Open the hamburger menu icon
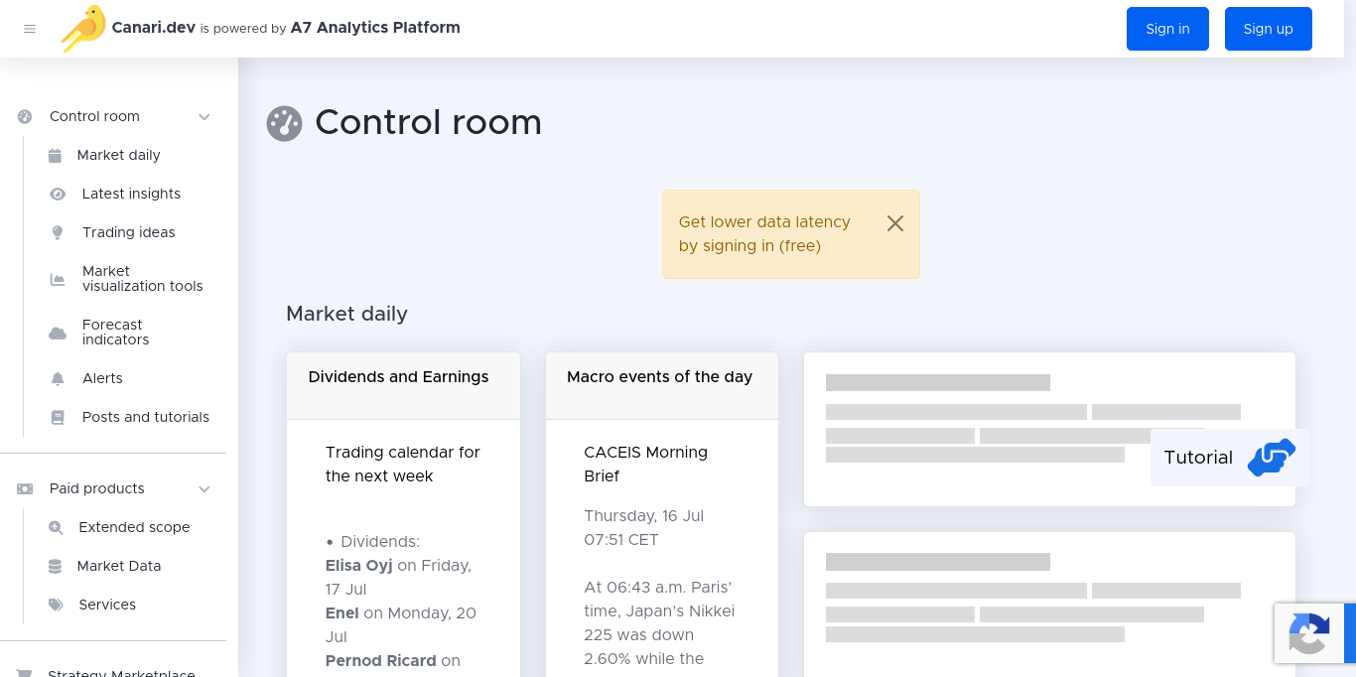Image resolution: width=1356 pixels, height=677 pixels. pos(30,29)
